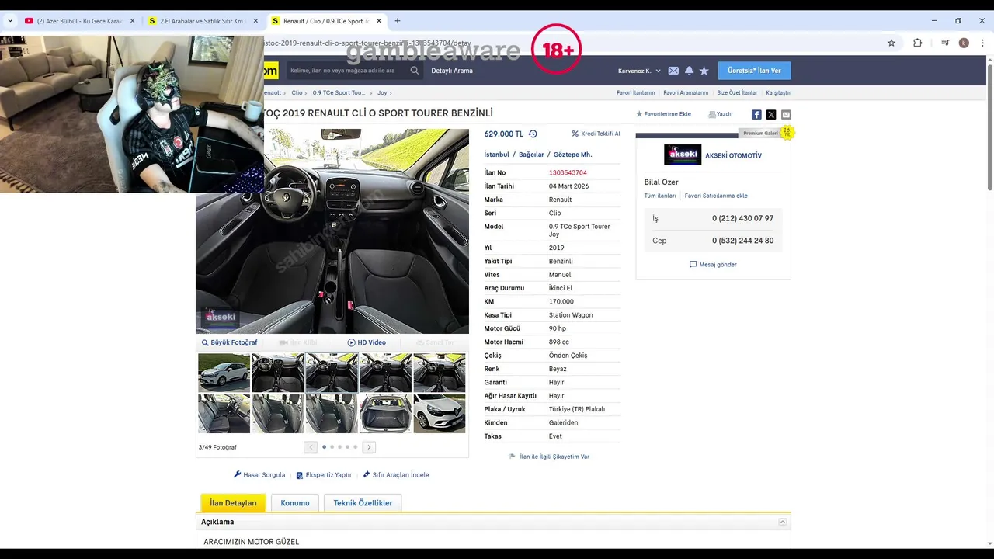
Task: Close the 2.El Arabalar tab
Action: (255, 21)
